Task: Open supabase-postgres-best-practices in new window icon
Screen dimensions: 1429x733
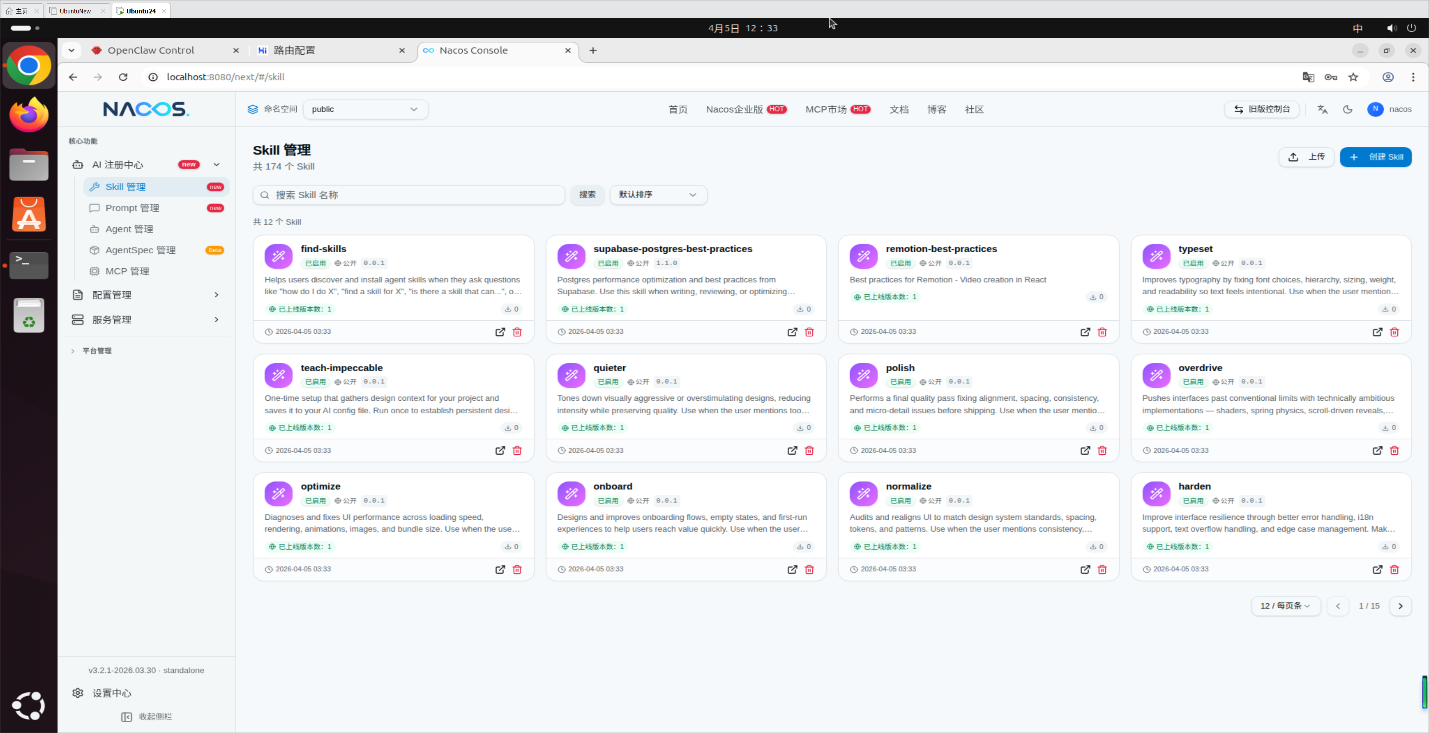Action: 792,332
